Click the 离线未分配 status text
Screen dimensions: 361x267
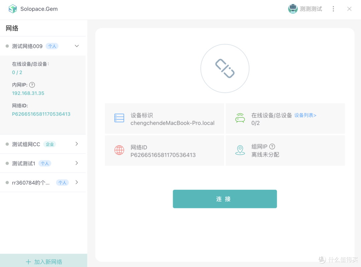click(x=265, y=155)
